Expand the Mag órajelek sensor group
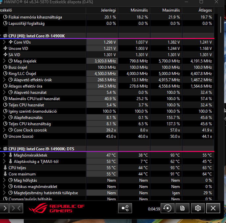The image size is (226, 223). 4,61
